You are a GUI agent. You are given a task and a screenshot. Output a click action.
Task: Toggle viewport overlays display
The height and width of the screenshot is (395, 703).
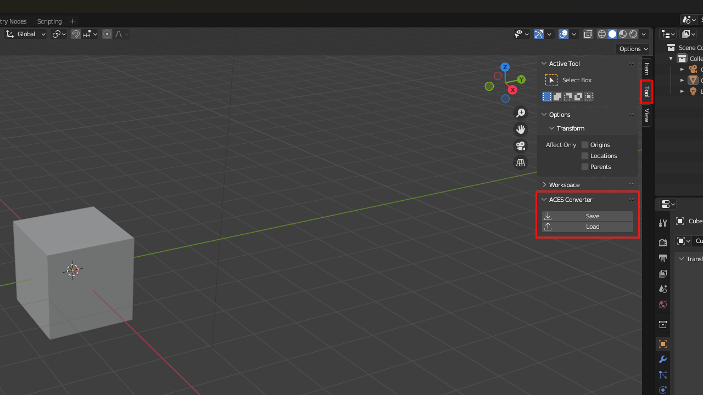coord(563,34)
